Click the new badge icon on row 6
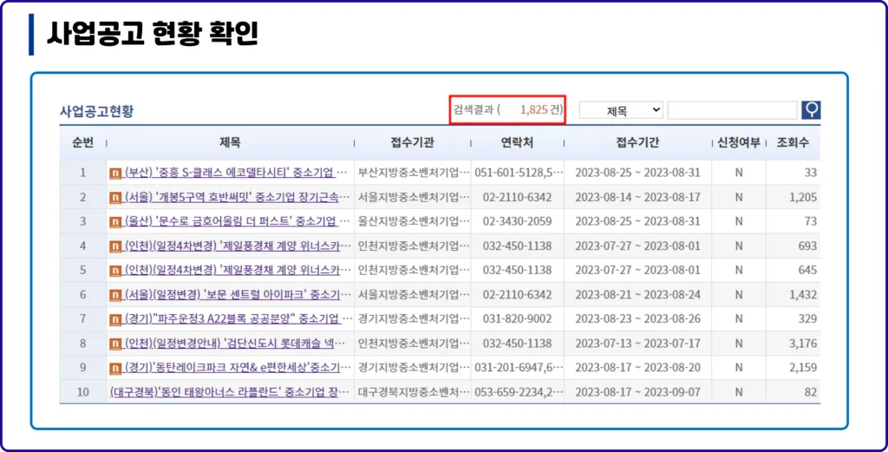Image resolution: width=888 pixels, height=452 pixels. 115,294
